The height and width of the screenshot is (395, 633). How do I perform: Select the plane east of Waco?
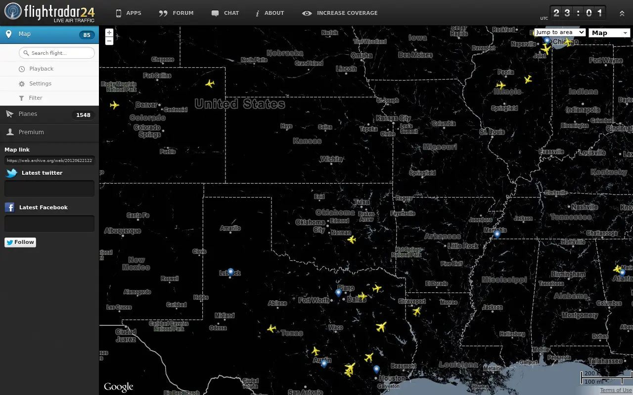(x=381, y=327)
